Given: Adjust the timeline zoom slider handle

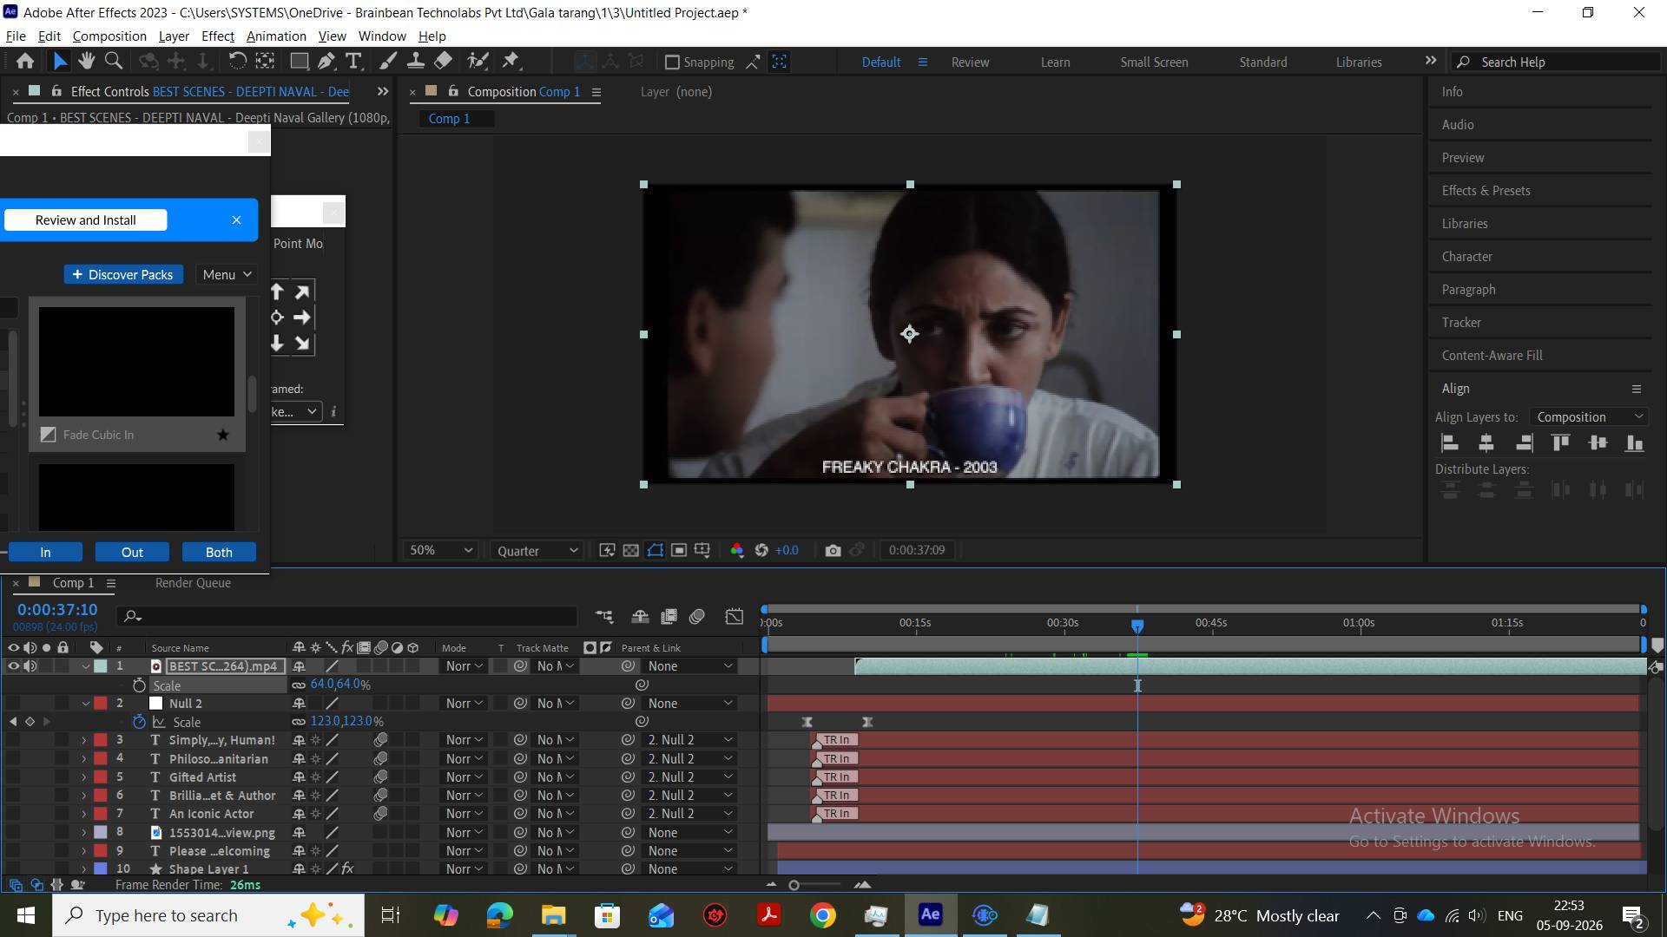Looking at the screenshot, I should tap(794, 885).
